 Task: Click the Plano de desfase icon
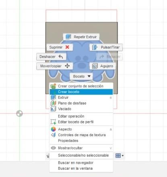(x=53, y=103)
